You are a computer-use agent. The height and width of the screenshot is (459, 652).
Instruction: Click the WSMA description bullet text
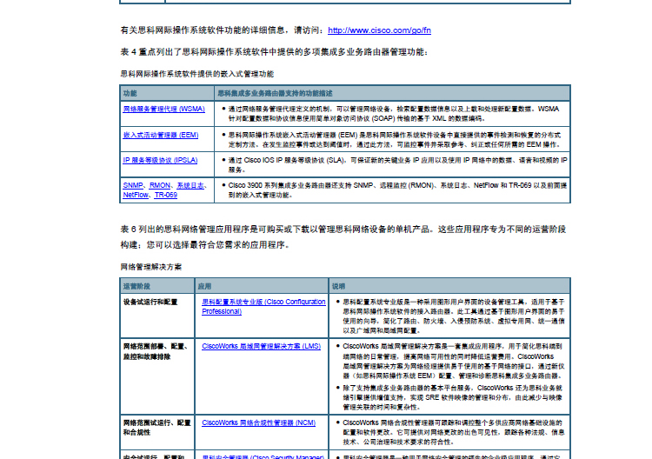(x=393, y=114)
